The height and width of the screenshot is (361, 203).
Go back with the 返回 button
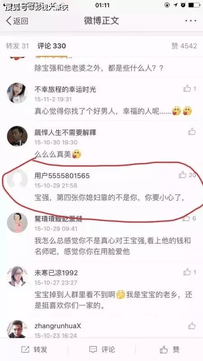tap(17, 21)
